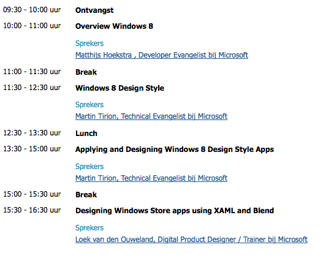Viewport: 326px width, 261px height.
Task: Click Sprekers label under Windows 8 Design Style
Action: [x=89, y=105]
